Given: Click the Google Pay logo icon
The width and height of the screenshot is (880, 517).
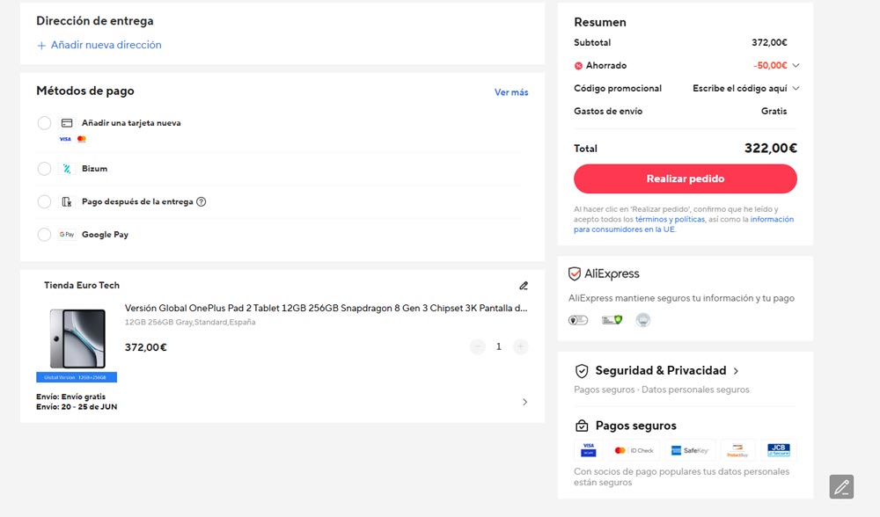Looking at the screenshot, I should [x=67, y=235].
